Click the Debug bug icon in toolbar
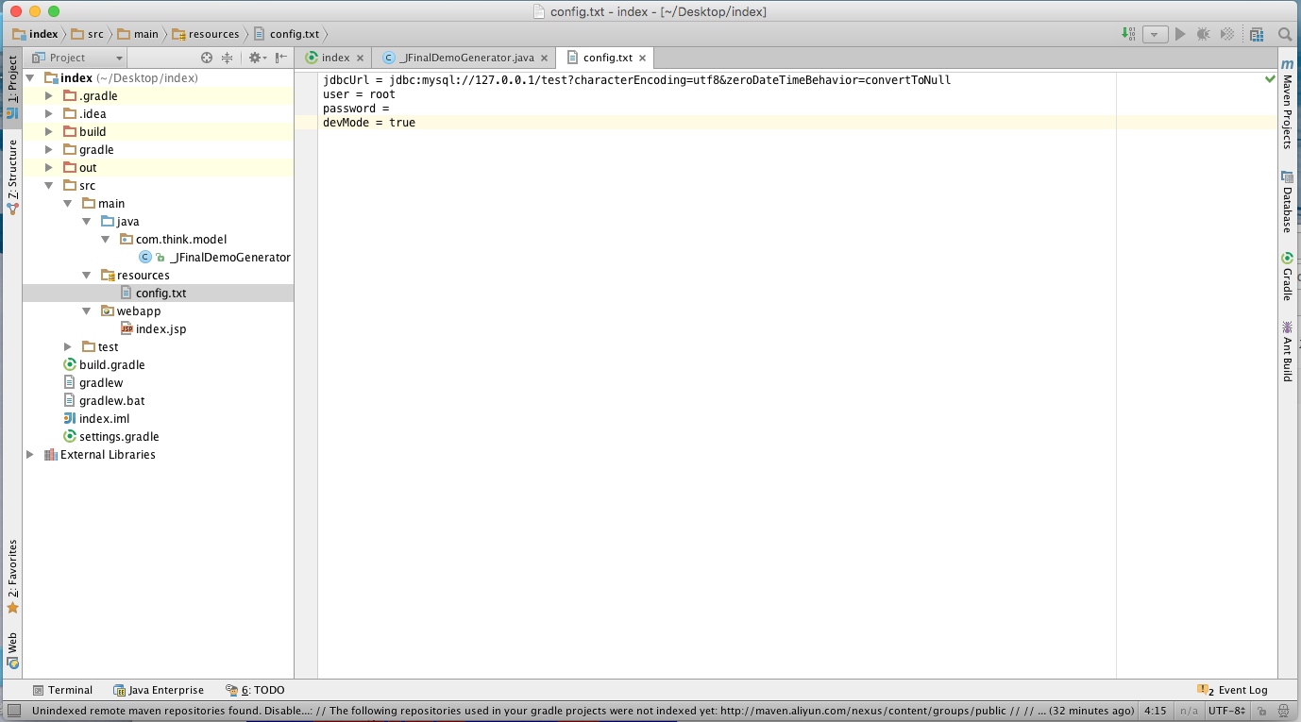 coord(1204,34)
